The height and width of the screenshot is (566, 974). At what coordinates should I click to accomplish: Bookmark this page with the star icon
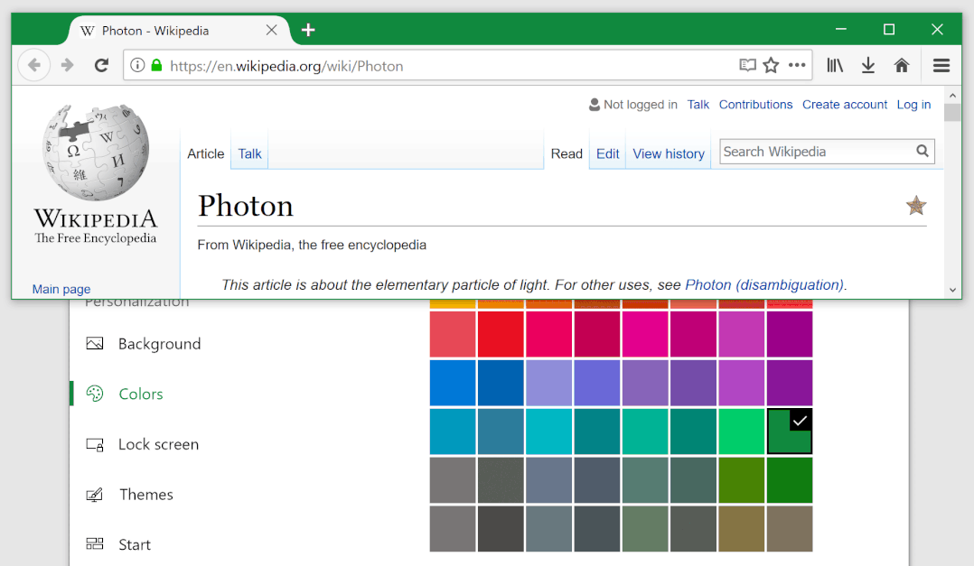click(771, 65)
